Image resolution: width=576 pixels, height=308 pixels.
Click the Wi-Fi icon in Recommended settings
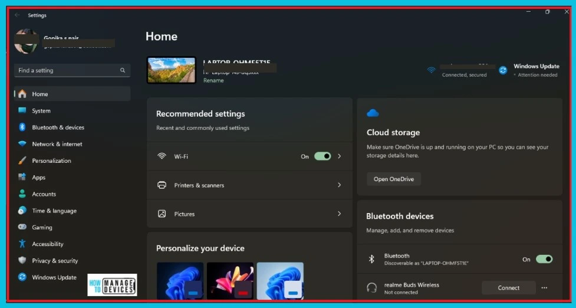click(162, 156)
